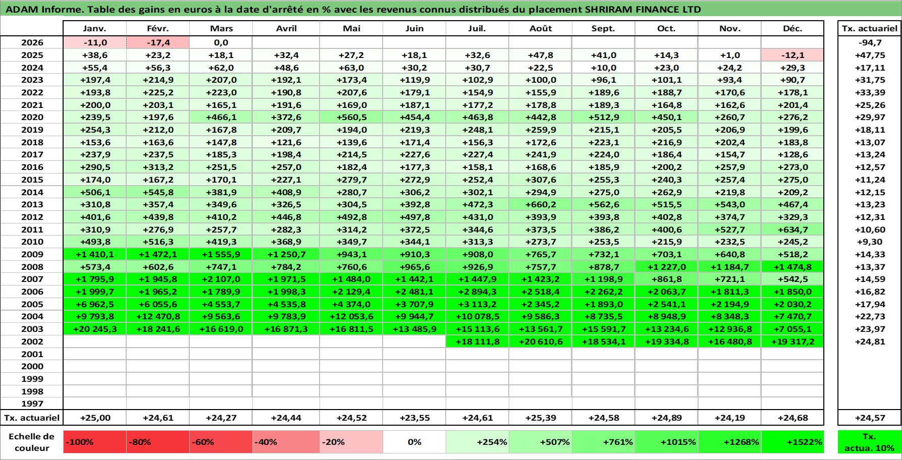
Task: Select the +6 962,5 cell for January 2005
Action: coord(95,304)
